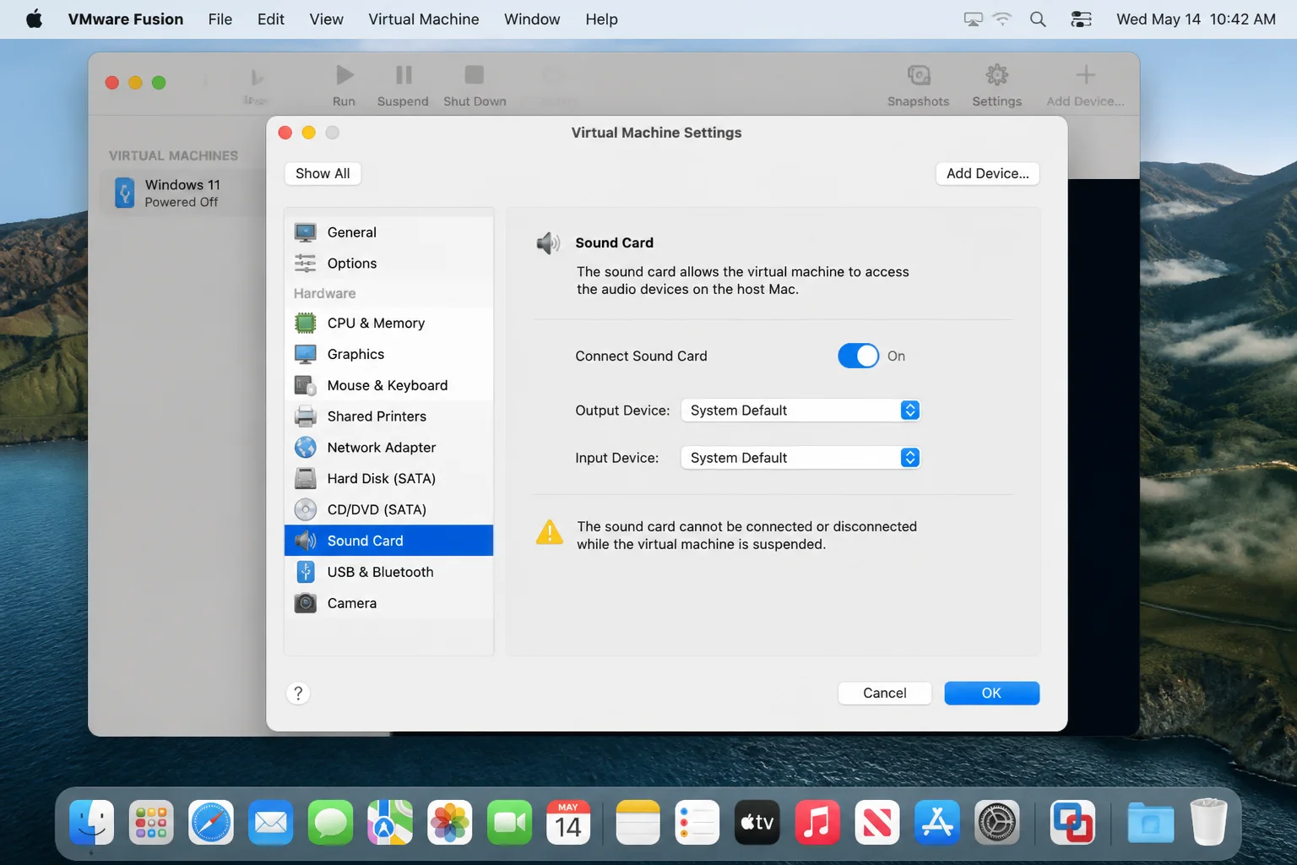Select Windows 11 virtual machine
The width and height of the screenshot is (1297, 865).
(182, 193)
